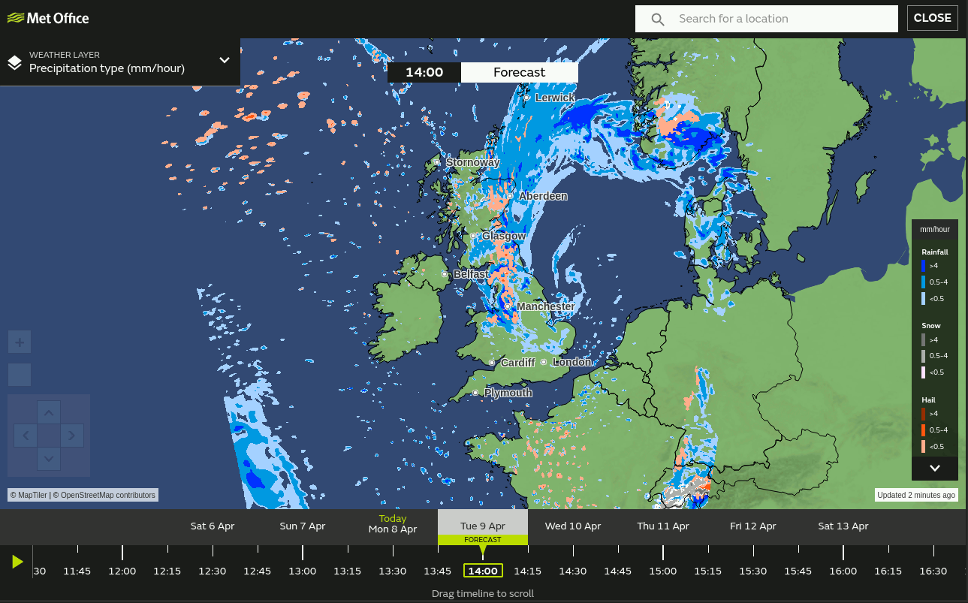The width and height of the screenshot is (968, 603).
Task: Pan map down with arrow
Action: point(49,458)
